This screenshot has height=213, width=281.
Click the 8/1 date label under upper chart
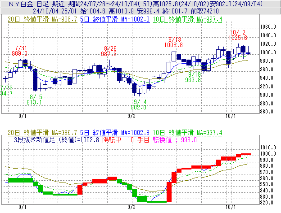pos(23,116)
